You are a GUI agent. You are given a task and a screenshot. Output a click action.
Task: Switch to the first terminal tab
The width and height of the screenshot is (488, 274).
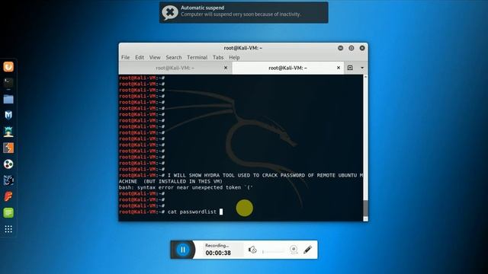[x=175, y=68]
